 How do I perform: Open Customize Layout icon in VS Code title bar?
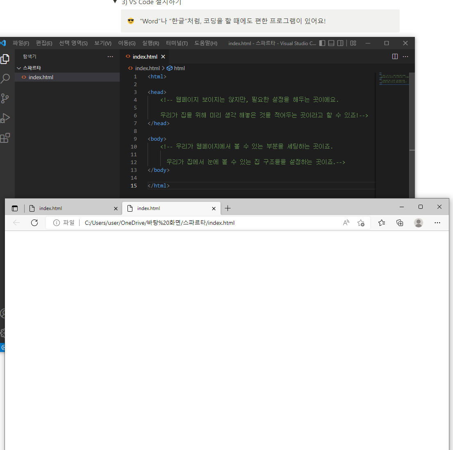[353, 43]
